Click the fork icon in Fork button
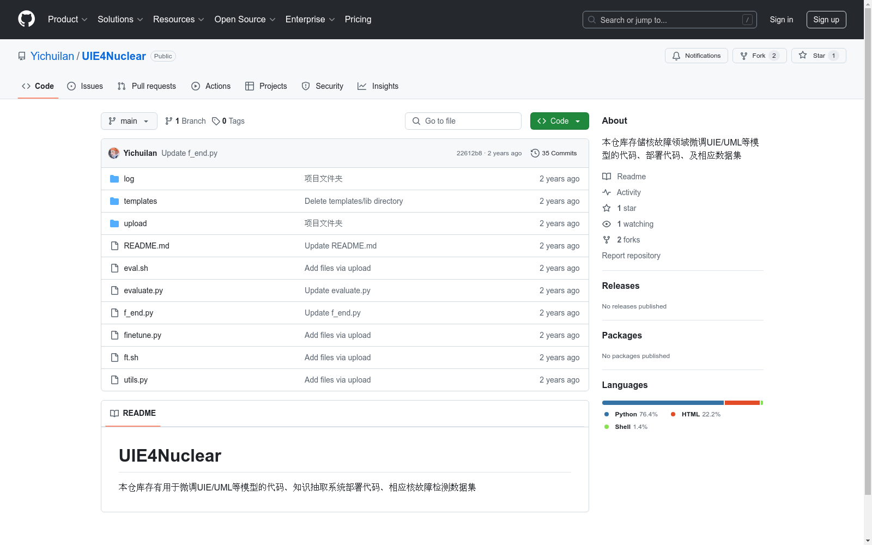Screen dimensions: 872x545 pyautogui.click(x=744, y=56)
